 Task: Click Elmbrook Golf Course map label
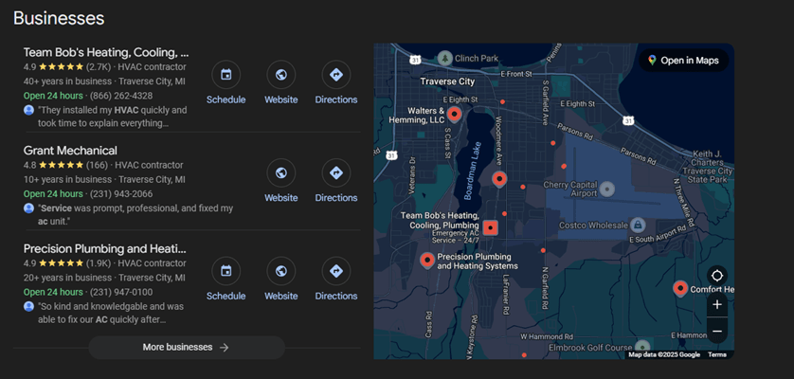pyautogui.click(x=590, y=348)
